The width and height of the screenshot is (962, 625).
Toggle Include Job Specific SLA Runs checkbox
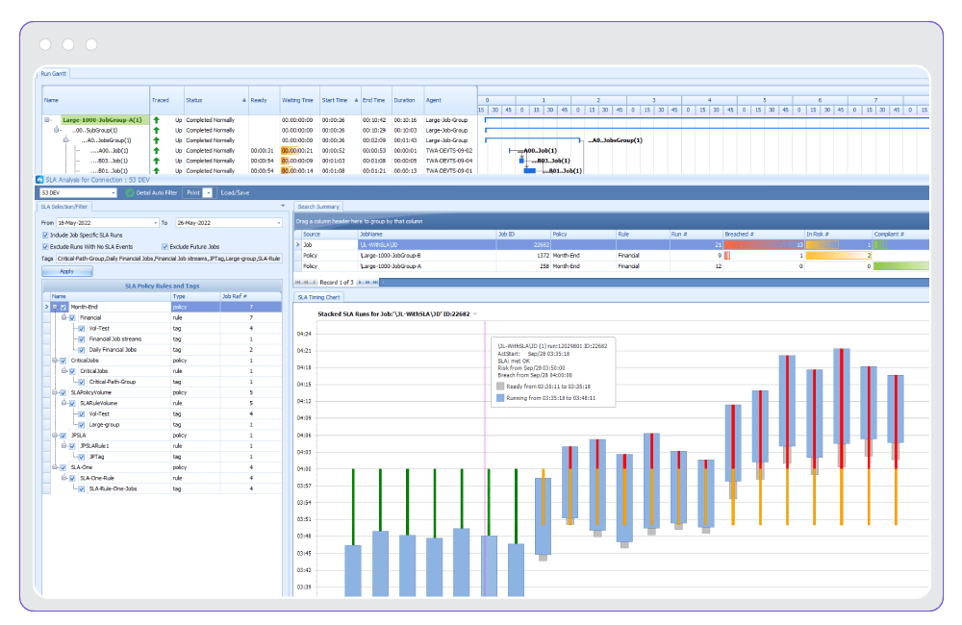coord(45,235)
